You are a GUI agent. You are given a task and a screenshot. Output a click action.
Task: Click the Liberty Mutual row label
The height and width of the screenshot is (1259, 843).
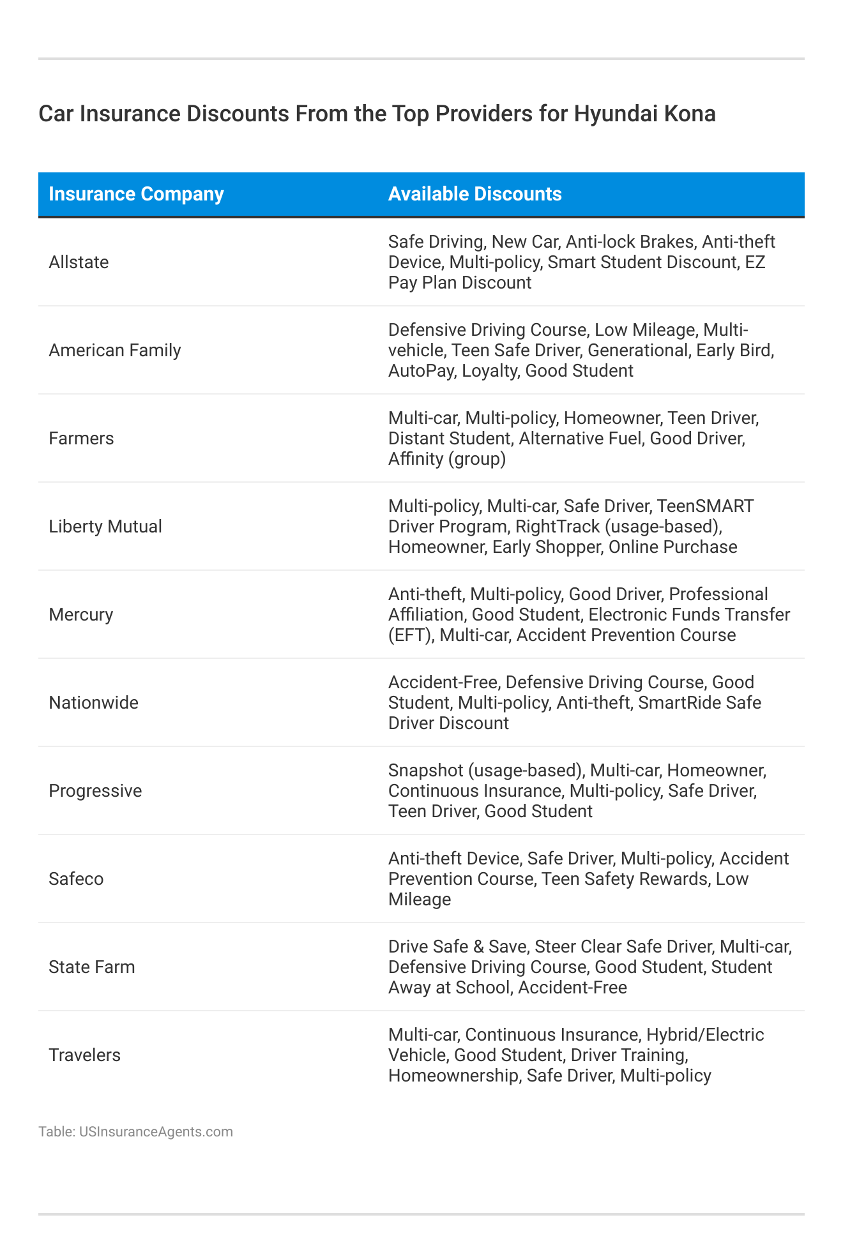[x=105, y=527]
